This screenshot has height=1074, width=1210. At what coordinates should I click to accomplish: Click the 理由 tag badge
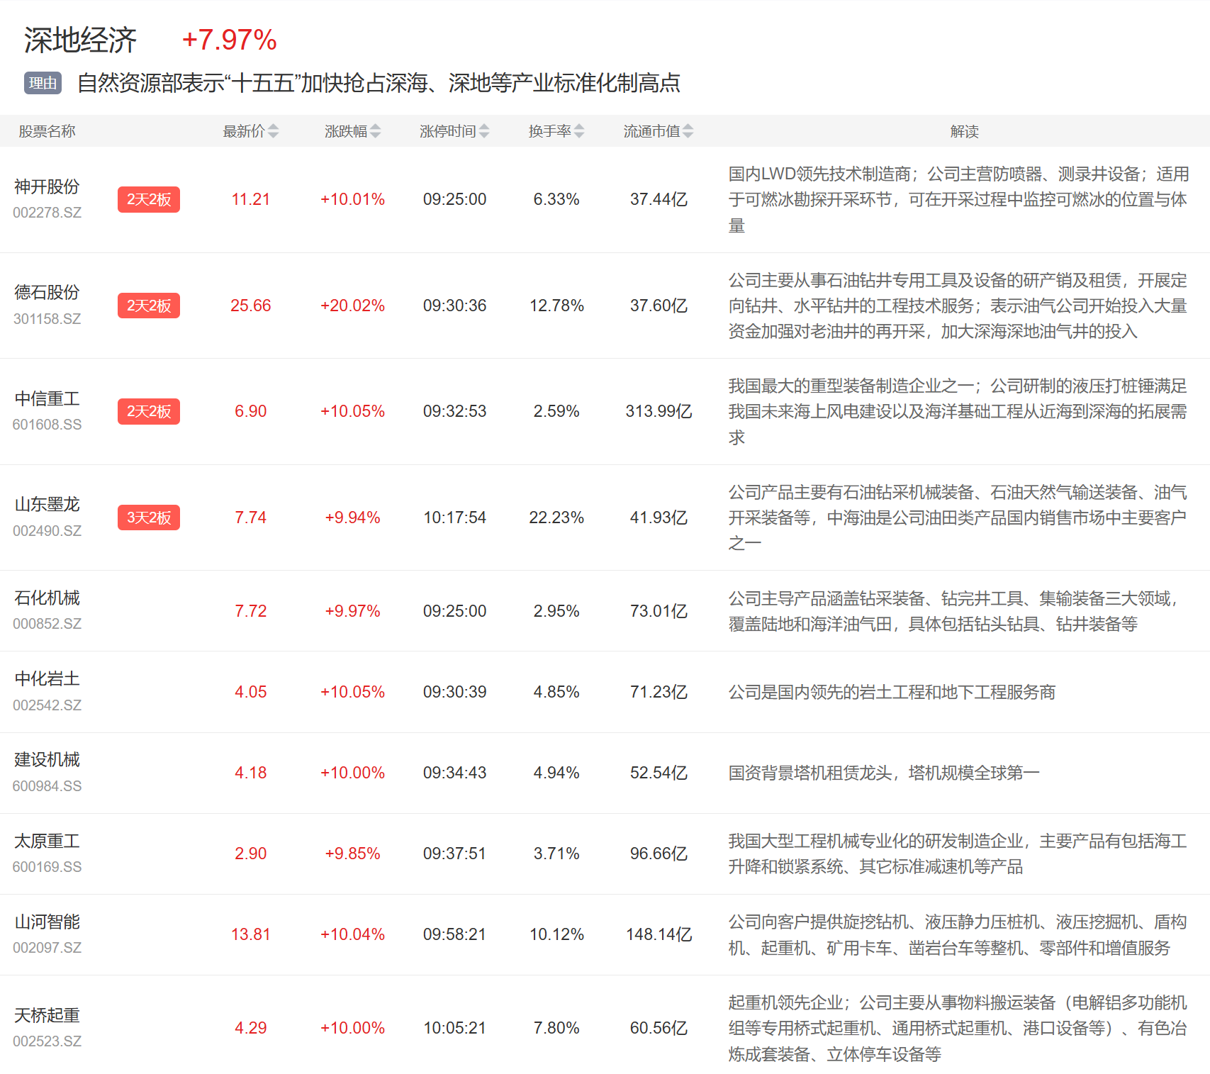tap(43, 83)
